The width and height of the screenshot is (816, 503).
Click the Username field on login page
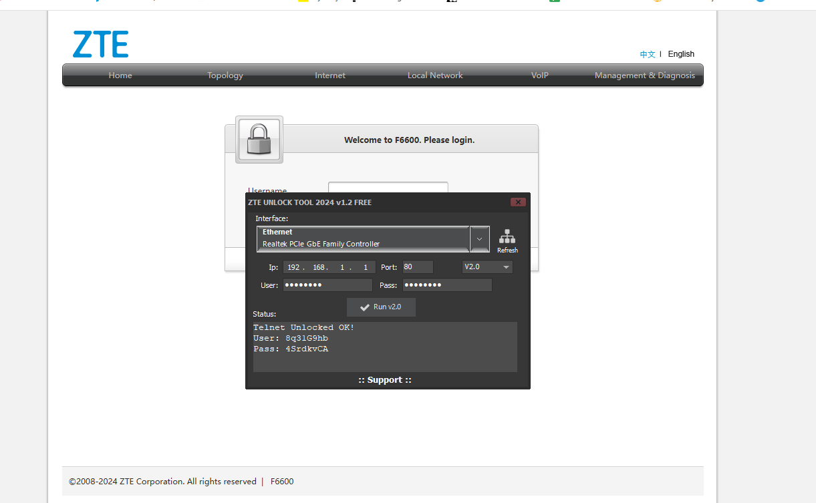[x=388, y=188]
